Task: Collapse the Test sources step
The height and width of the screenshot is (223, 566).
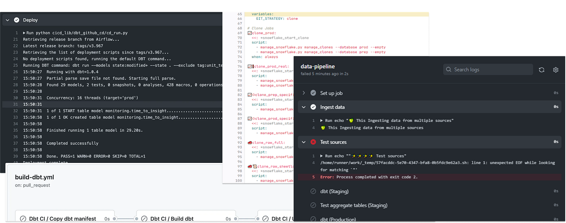Action: click(304, 142)
